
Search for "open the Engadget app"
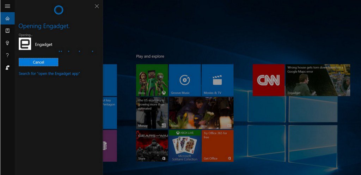pos(49,74)
